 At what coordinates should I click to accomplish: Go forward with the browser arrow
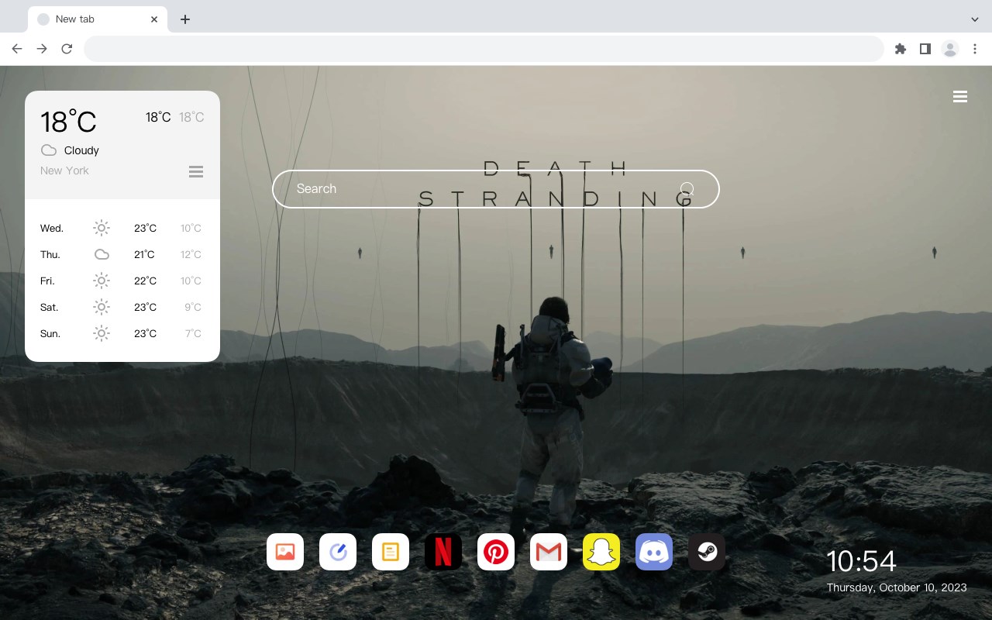(42, 49)
